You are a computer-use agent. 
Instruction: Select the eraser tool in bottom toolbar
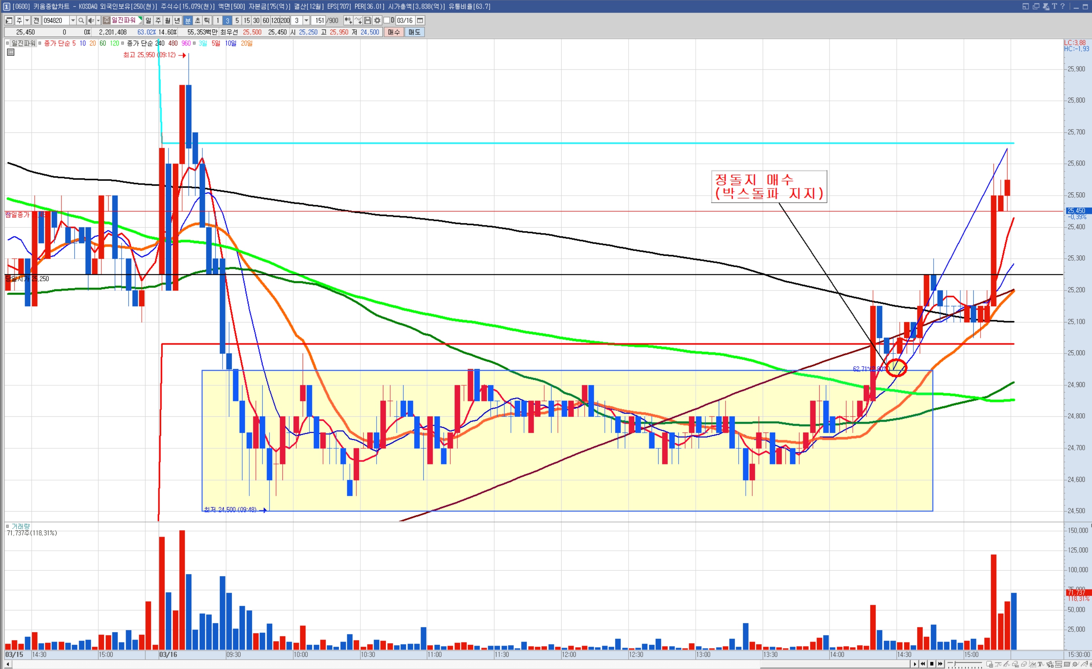pyautogui.click(x=1024, y=664)
